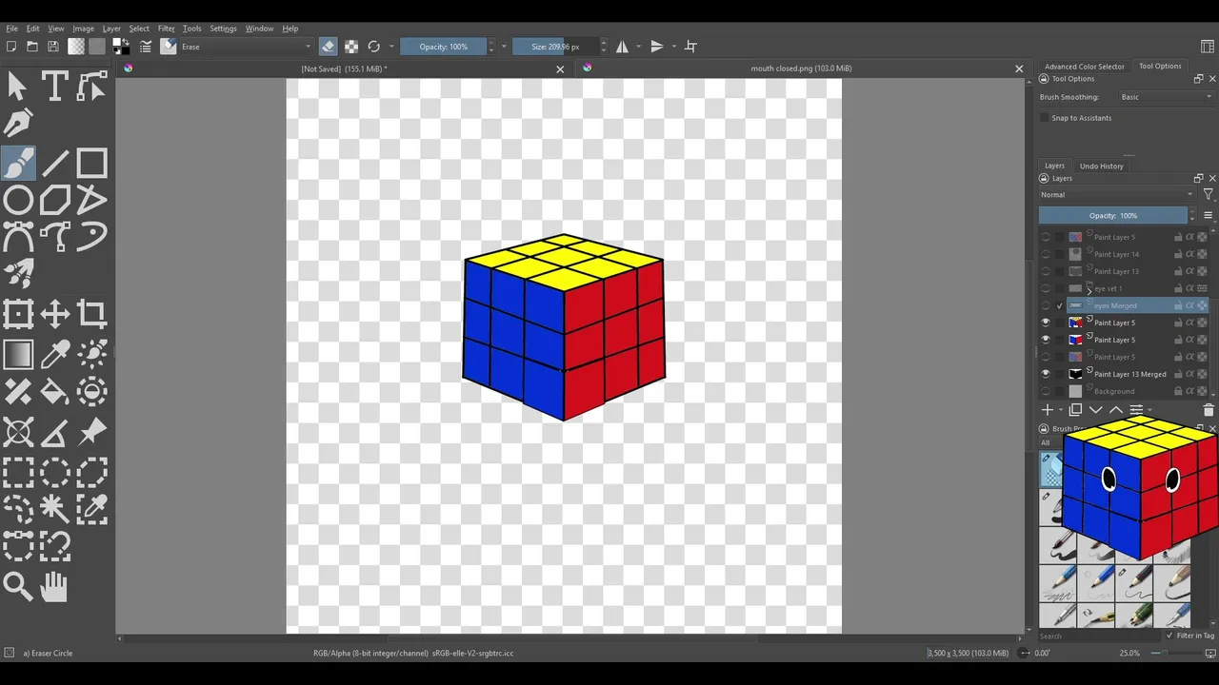Hide the Paint Layer 13 Merged layer

point(1046,374)
